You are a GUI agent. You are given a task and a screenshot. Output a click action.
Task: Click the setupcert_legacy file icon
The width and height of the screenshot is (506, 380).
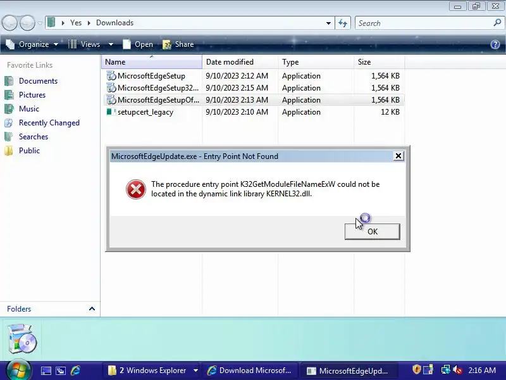111,112
